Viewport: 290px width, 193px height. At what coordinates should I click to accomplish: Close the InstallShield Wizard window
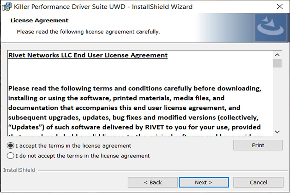click(279, 7)
